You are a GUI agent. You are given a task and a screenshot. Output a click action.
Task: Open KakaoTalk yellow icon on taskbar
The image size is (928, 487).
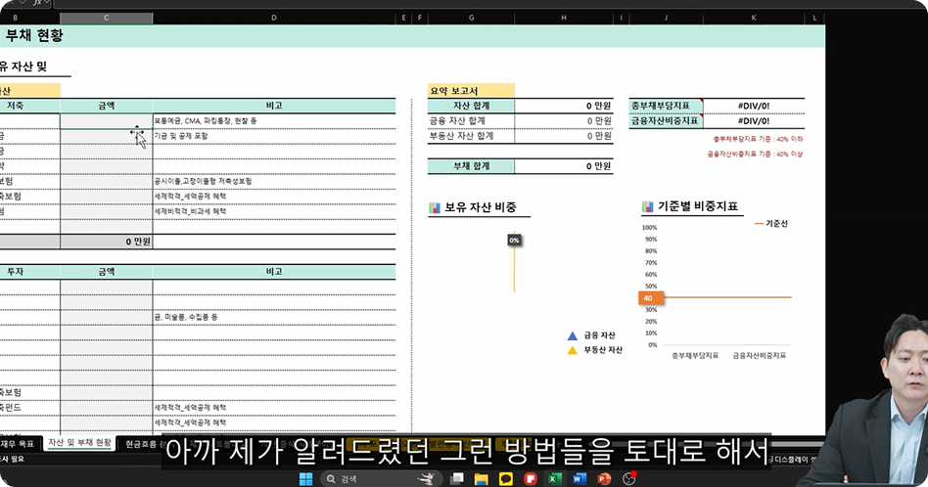pos(505,478)
